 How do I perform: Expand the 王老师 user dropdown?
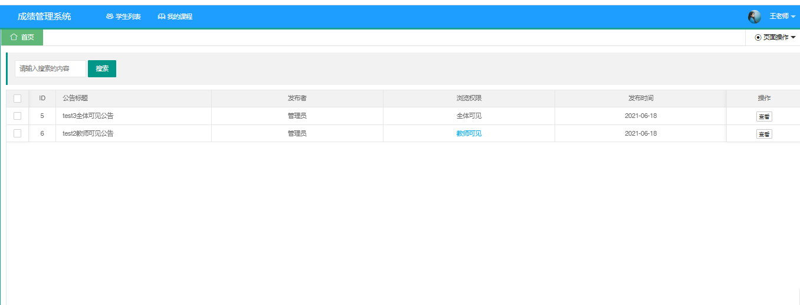click(x=782, y=17)
